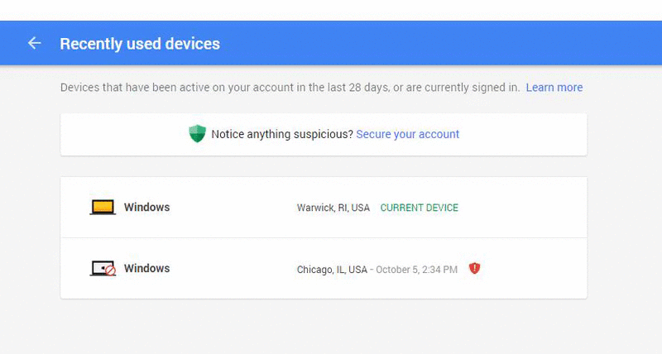The width and height of the screenshot is (662, 354).
Task: Click the Notice anything suspicious? text
Action: click(x=281, y=134)
